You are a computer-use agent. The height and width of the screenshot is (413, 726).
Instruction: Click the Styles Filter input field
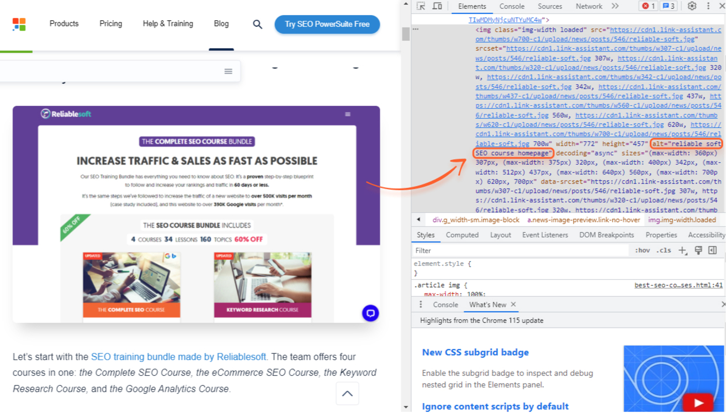tap(519, 250)
